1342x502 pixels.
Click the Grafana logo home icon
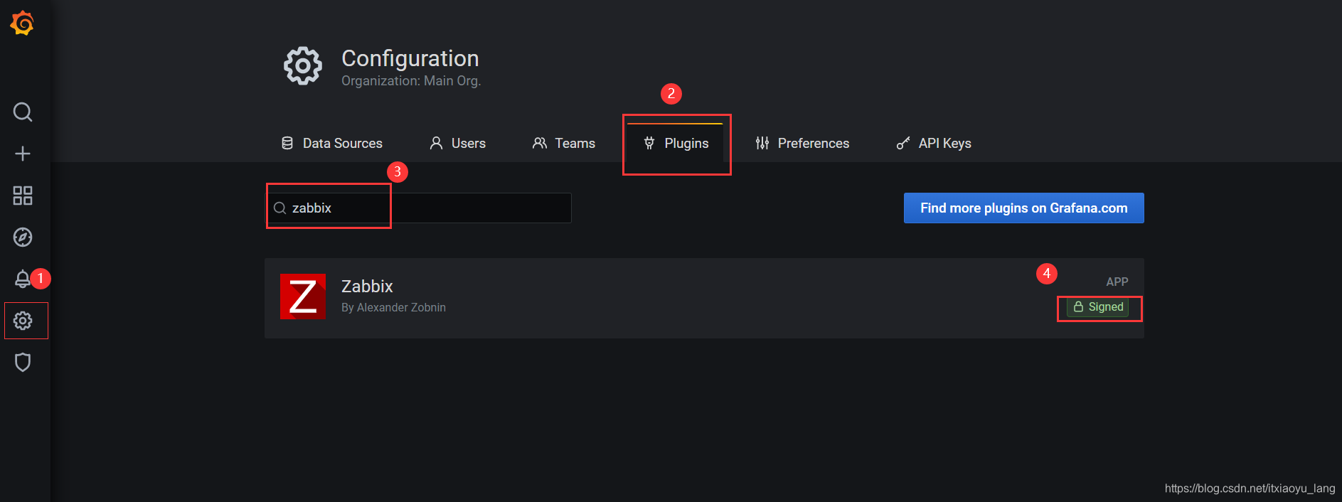tap(23, 23)
